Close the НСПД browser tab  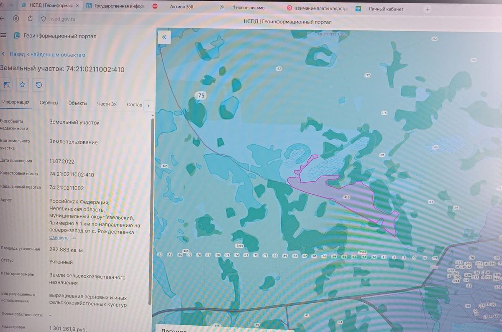pos(77,6)
